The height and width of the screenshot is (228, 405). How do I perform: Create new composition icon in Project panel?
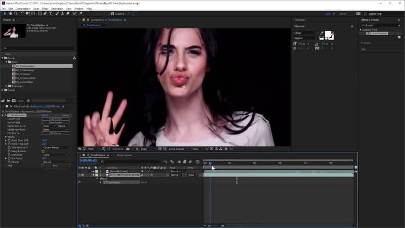coord(14,100)
